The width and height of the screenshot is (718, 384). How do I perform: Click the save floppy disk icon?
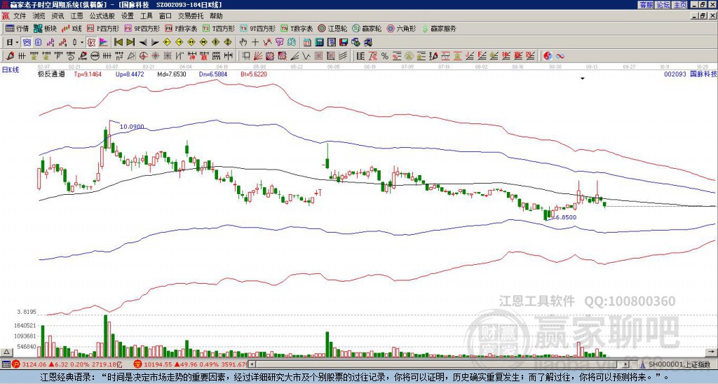pyautogui.click(x=344, y=43)
